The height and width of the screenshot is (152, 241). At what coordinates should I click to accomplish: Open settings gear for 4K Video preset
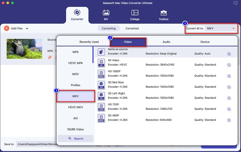pos(229,65)
